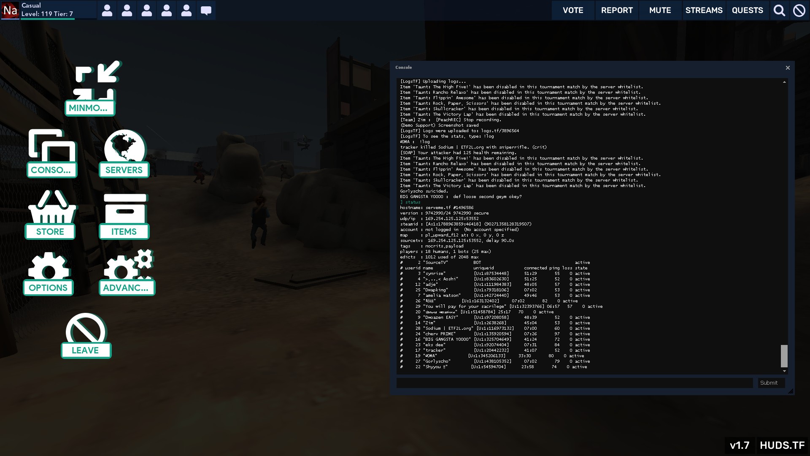Click the magnifying glass search icon
The image size is (810, 456).
(x=779, y=10)
